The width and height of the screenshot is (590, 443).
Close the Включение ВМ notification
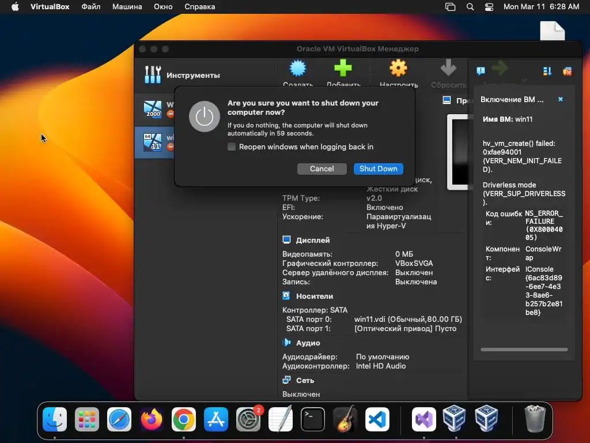(560, 99)
